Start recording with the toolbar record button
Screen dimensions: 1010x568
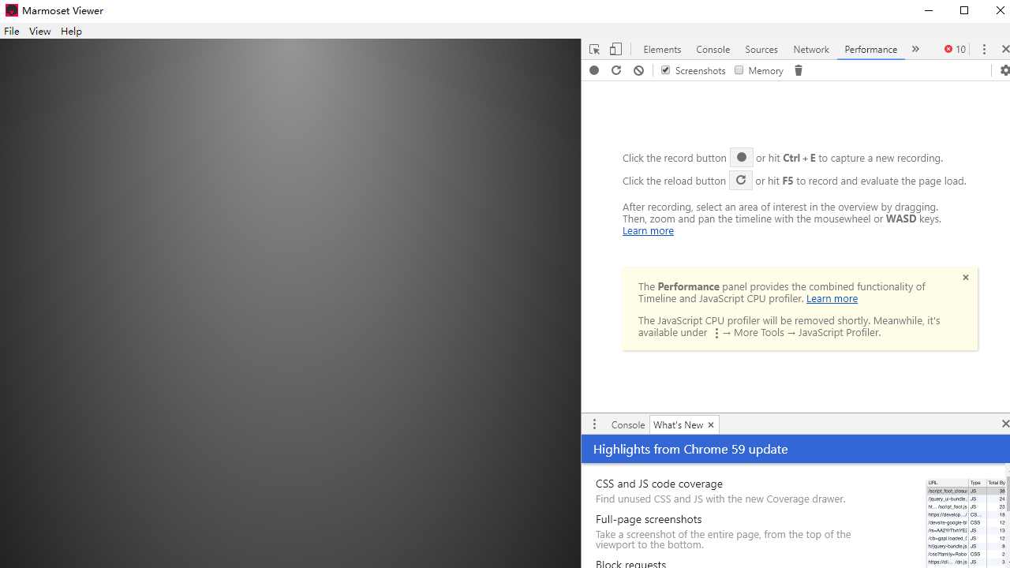pyautogui.click(x=594, y=70)
